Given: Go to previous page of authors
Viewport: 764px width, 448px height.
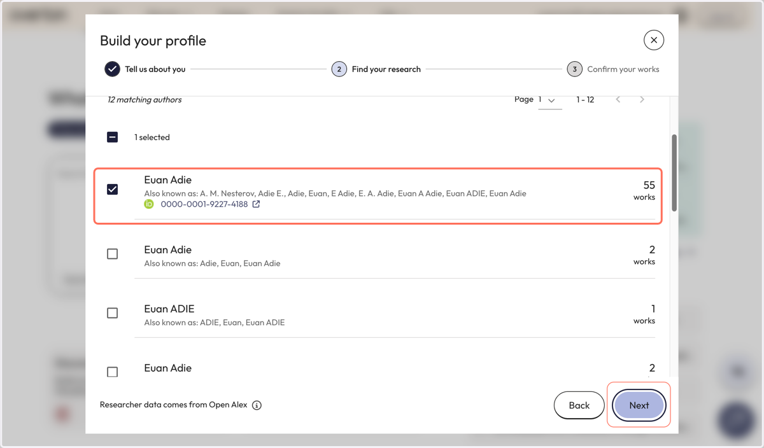Looking at the screenshot, I should click(618, 100).
